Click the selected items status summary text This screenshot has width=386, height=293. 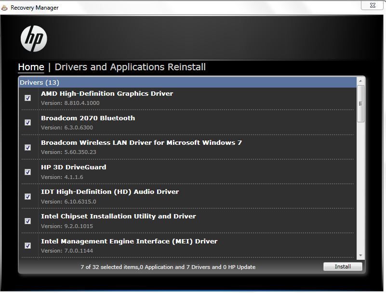point(168,267)
